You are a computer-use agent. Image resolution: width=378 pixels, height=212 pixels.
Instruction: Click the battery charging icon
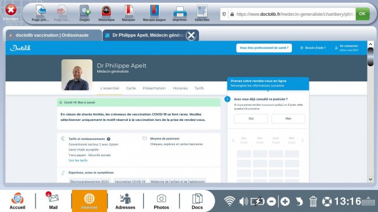tap(257, 202)
